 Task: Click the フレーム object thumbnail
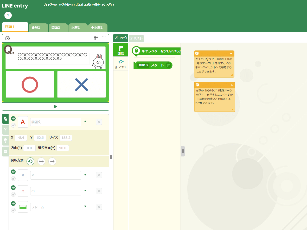[23, 207]
